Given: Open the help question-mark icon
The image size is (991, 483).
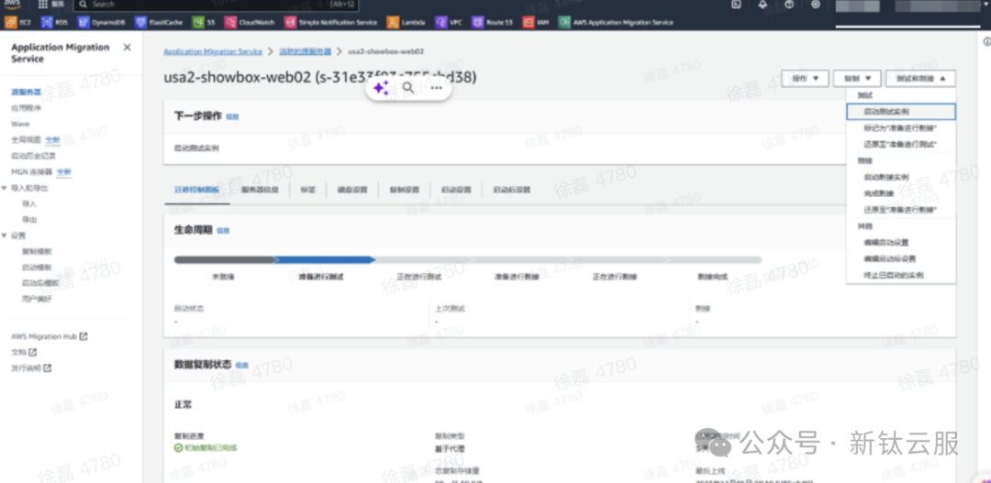Looking at the screenshot, I should pyautogui.click(x=789, y=4).
